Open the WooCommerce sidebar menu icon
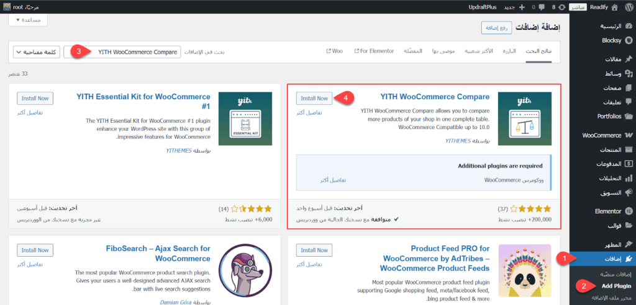 pyautogui.click(x=628, y=135)
